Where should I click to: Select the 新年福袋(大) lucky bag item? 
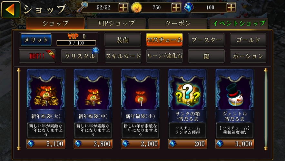[x=46, y=103]
